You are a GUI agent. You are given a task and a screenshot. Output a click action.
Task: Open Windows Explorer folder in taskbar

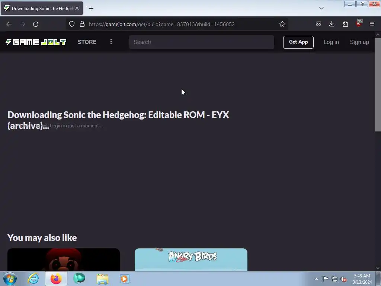pos(102,279)
